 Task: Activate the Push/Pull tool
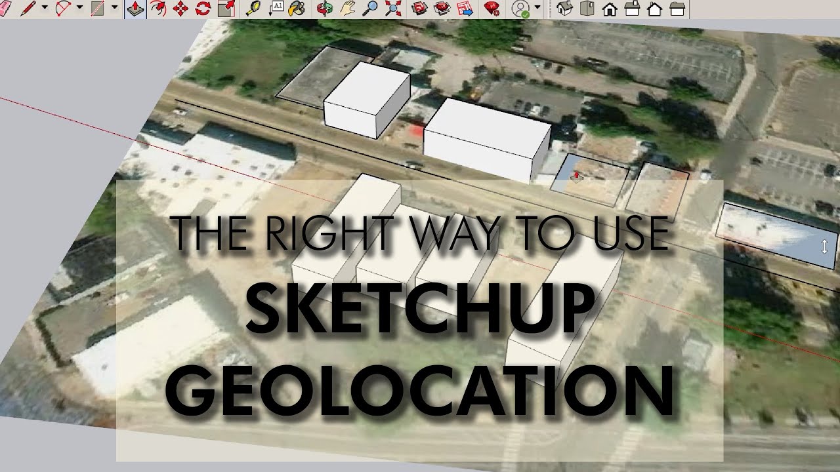(135, 9)
